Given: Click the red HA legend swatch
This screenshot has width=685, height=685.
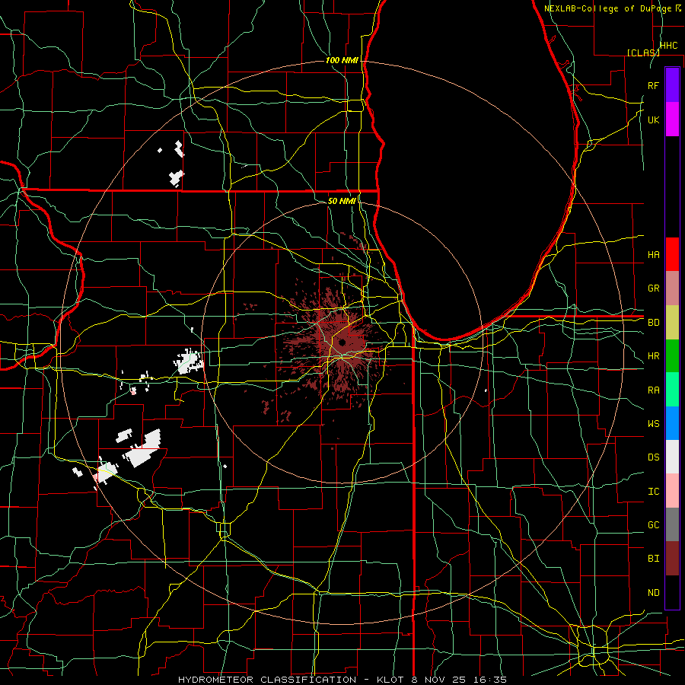Looking at the screenshot, I should pyautogui.click(x=672, y=254).
